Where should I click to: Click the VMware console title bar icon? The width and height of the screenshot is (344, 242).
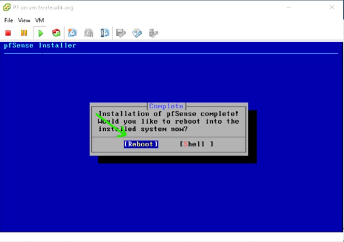(7, 7)
